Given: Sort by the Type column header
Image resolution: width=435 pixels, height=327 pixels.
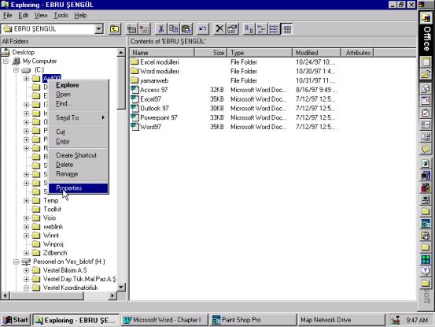Looking at the screenshot, I should click(x=260, y=53).
